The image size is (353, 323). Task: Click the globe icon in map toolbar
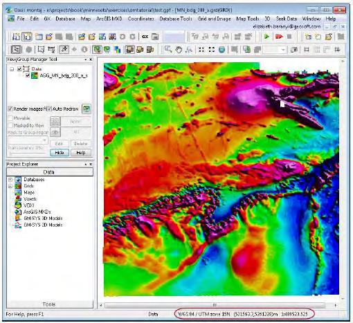coord(221,50)
